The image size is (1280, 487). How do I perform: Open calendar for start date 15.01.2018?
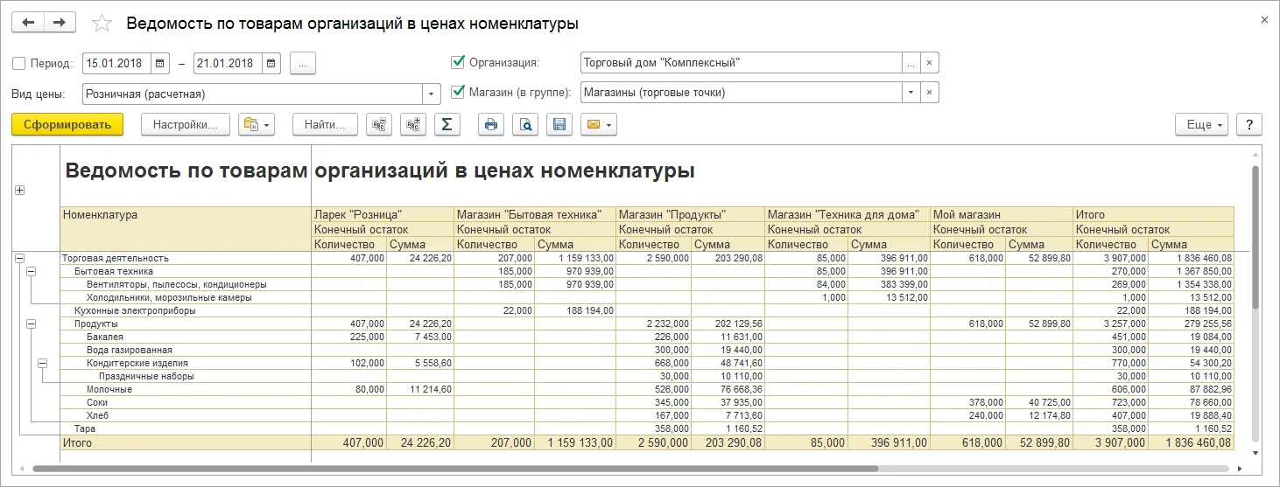(160, 63)
